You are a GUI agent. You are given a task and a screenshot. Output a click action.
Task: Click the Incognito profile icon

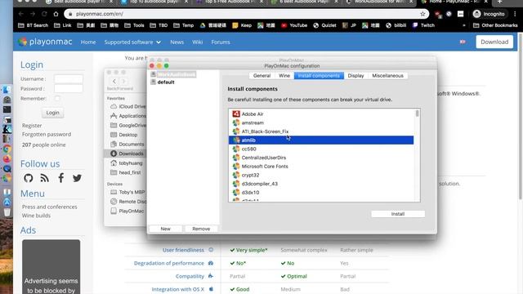(477, 14)
